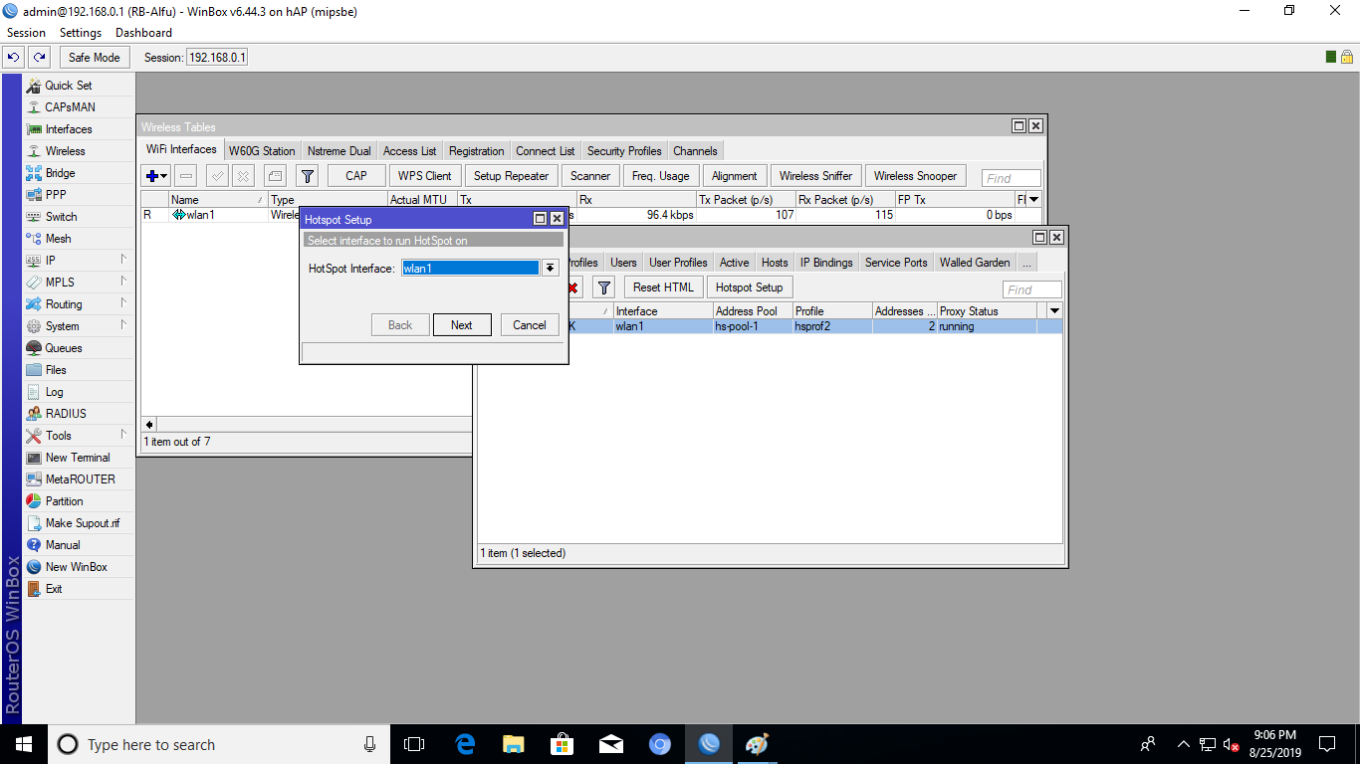Click the HotSpot Interface text field
The width and height of the screenshot is (1360, 764).
click(x=471, y=269)
